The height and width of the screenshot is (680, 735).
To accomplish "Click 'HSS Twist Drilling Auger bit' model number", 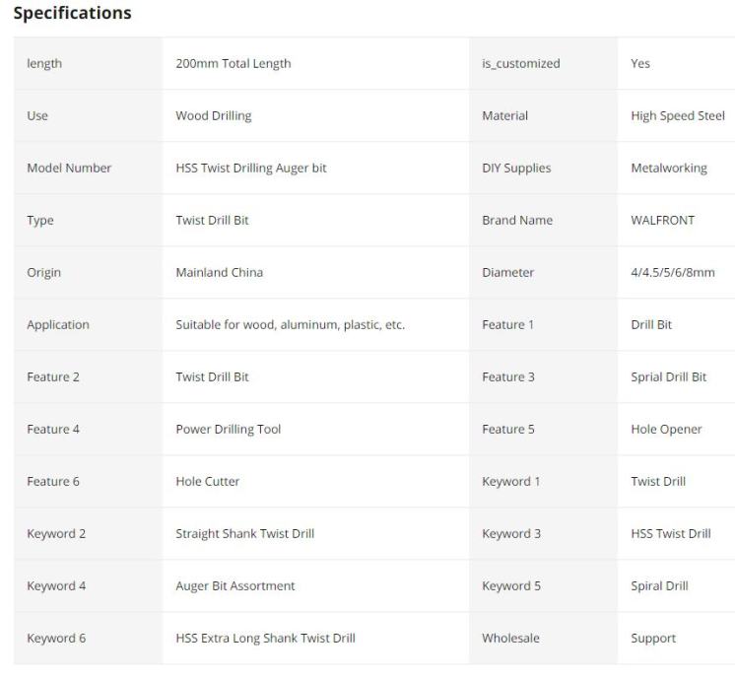I will click(x=250, y=169).
